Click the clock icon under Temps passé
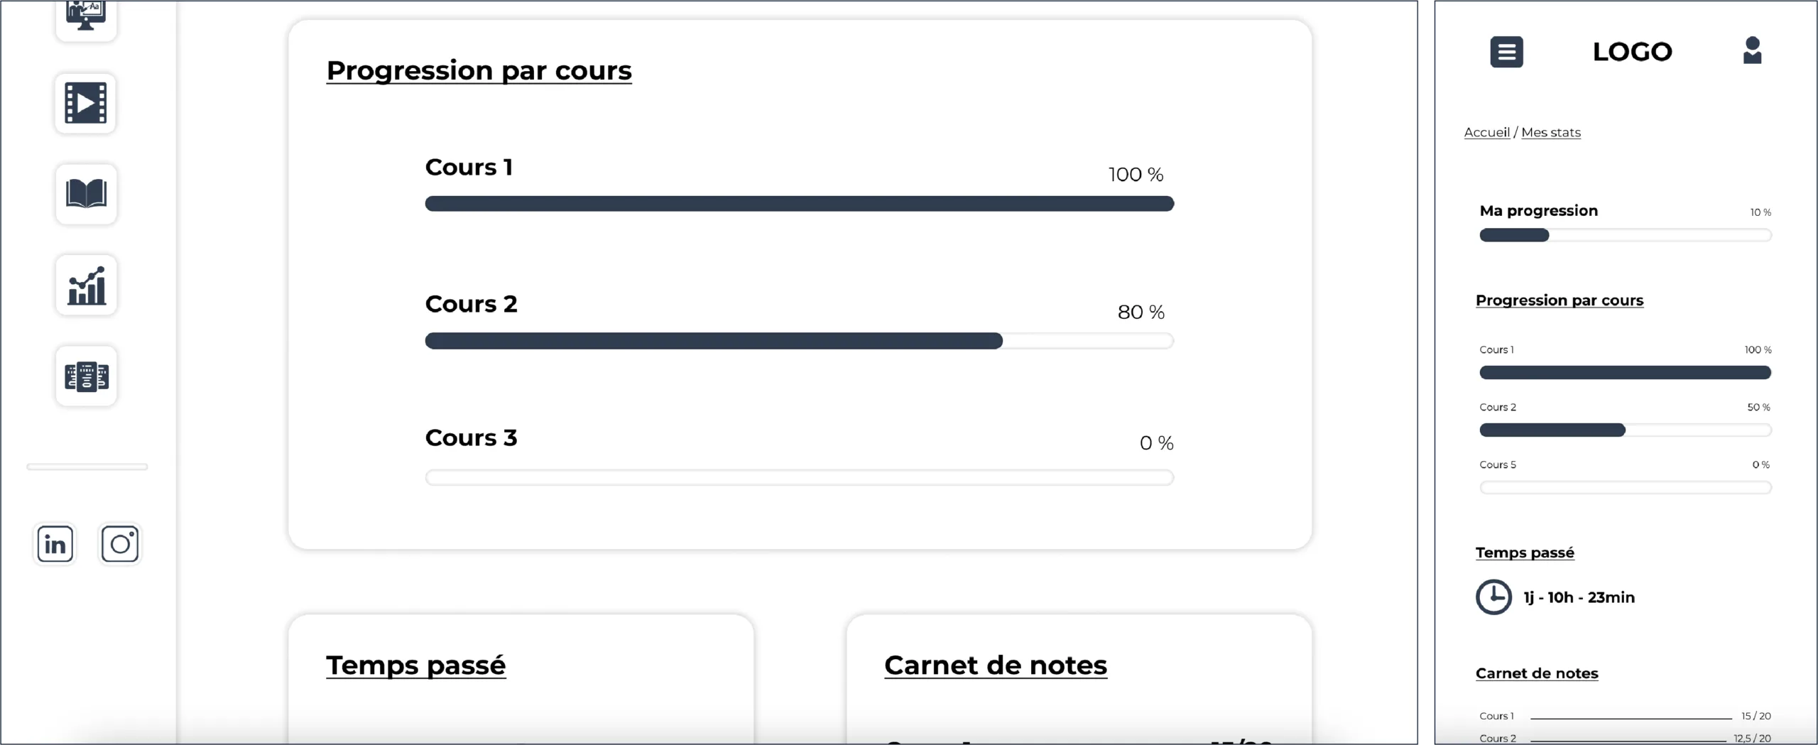This screenshot has width=1818, height=745. [x=1493, y=597]
